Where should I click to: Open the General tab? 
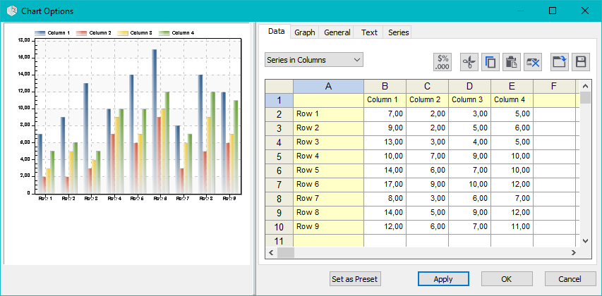tap(337, 32)
